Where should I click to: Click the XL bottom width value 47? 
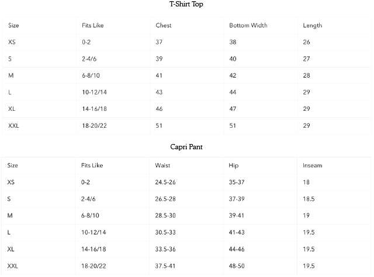(233, 109)
